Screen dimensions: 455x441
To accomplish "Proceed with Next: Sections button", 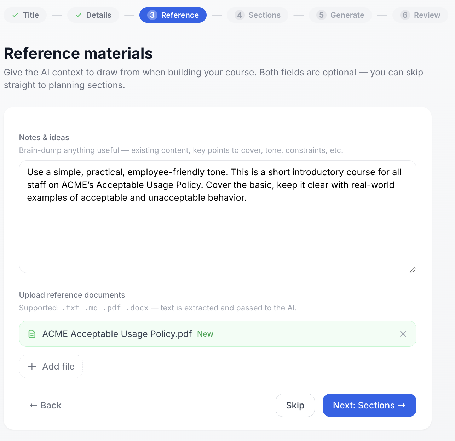I will tap(369, 405).
